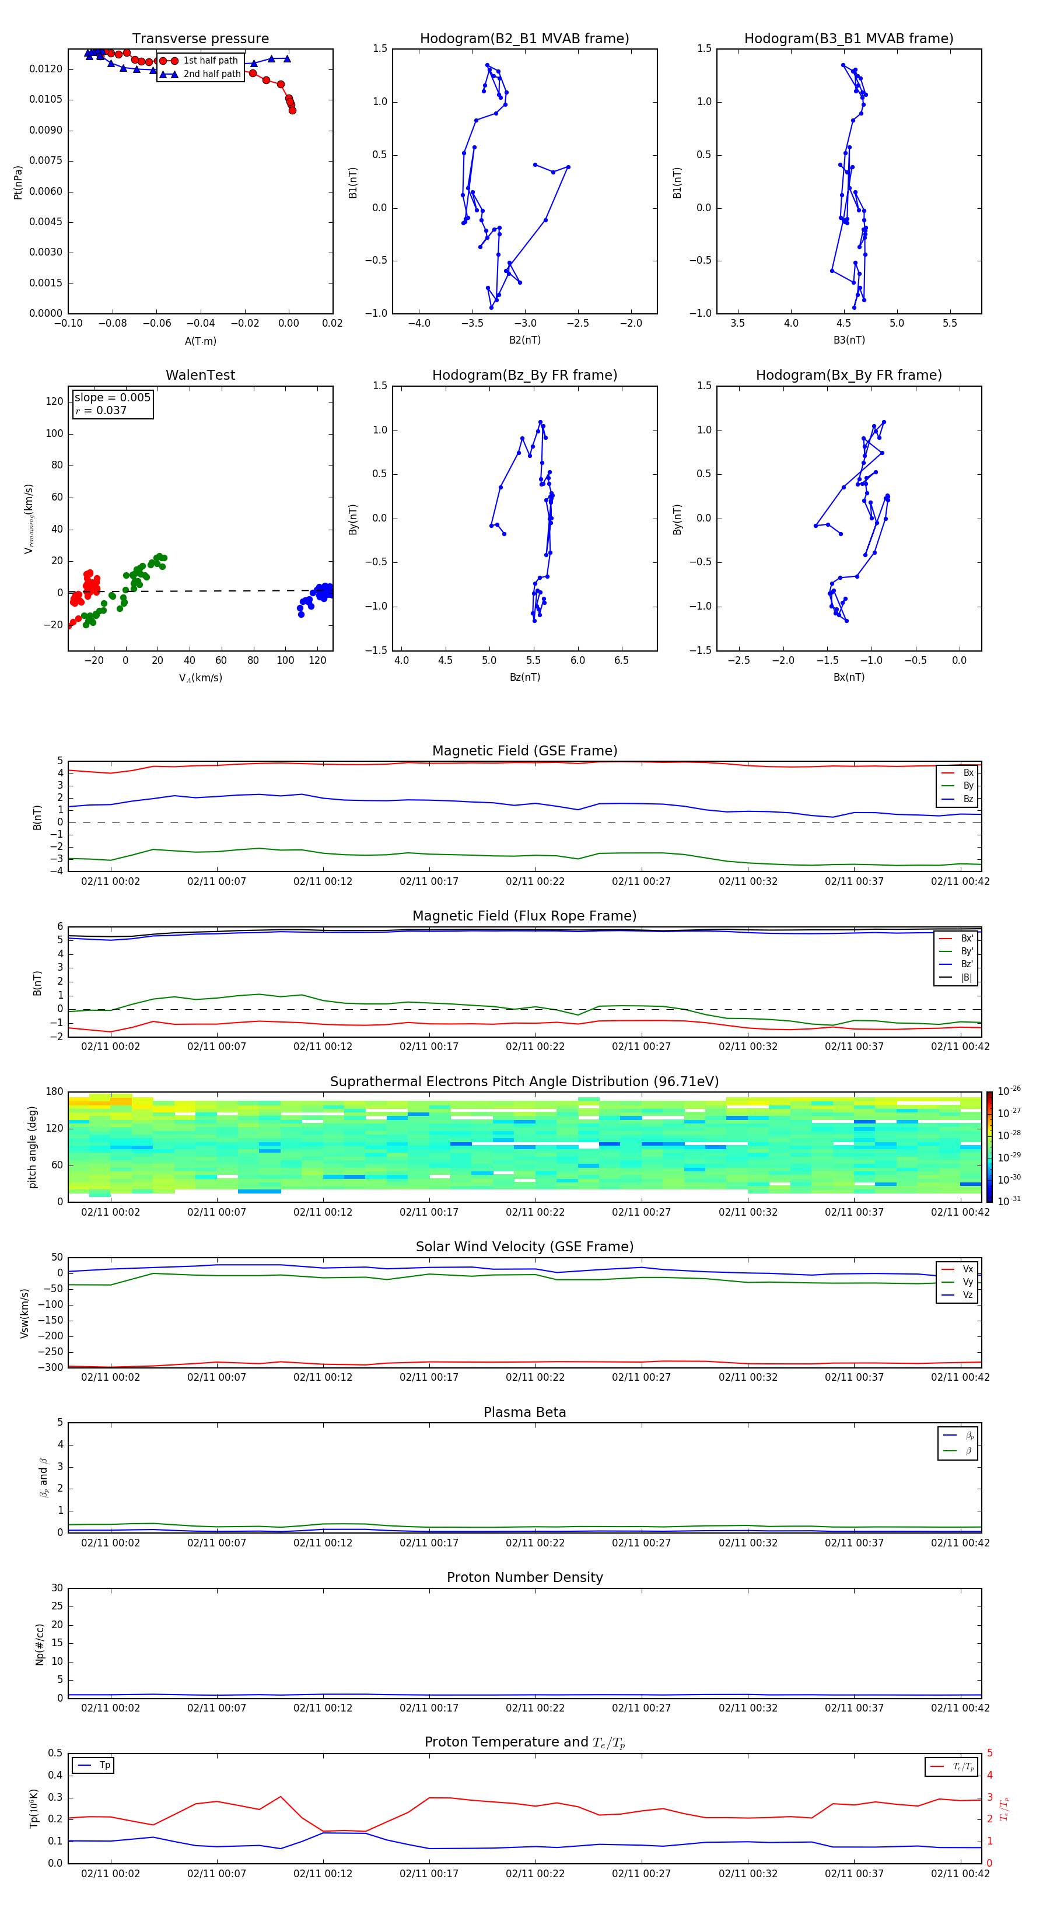Select the red "Te/Tp" legend entry
This screenshot has height=1925, width=1050.
pyautogui.click(x=952, y=1766)
